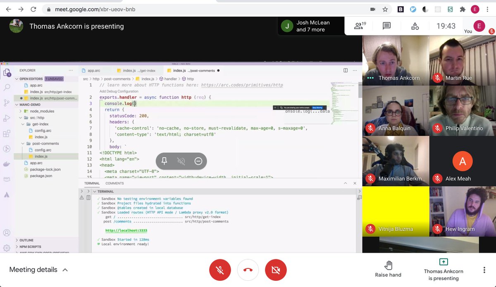Image resolution: width=496 pixels, height=287 pixels.
Task: Open the participants list showing 19 people
Action: pyautogui.click(x=360, y=26)
